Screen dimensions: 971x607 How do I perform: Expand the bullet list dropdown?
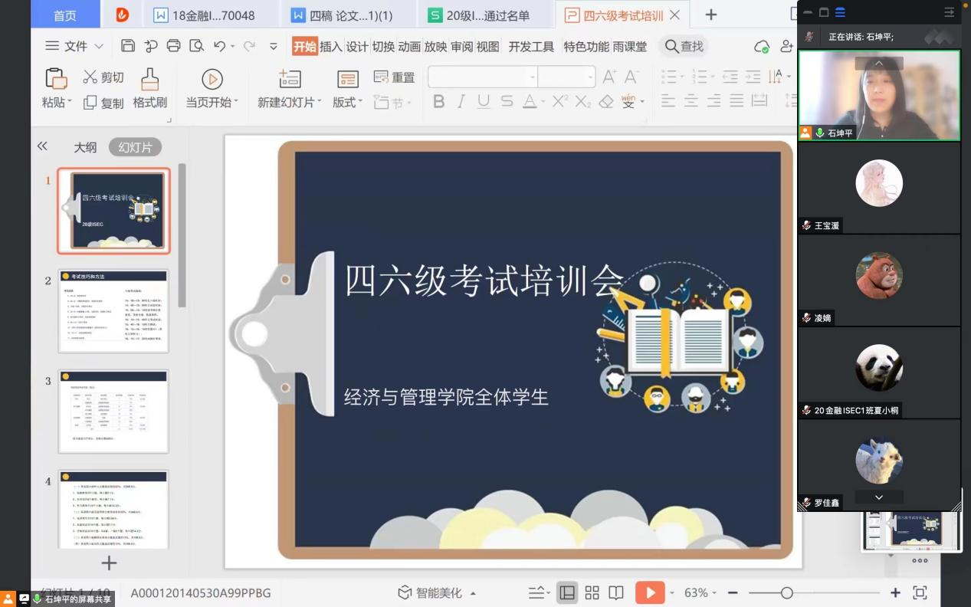(682, 77)
